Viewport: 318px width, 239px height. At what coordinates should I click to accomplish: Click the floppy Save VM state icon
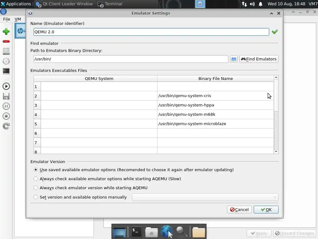point(6,96)
